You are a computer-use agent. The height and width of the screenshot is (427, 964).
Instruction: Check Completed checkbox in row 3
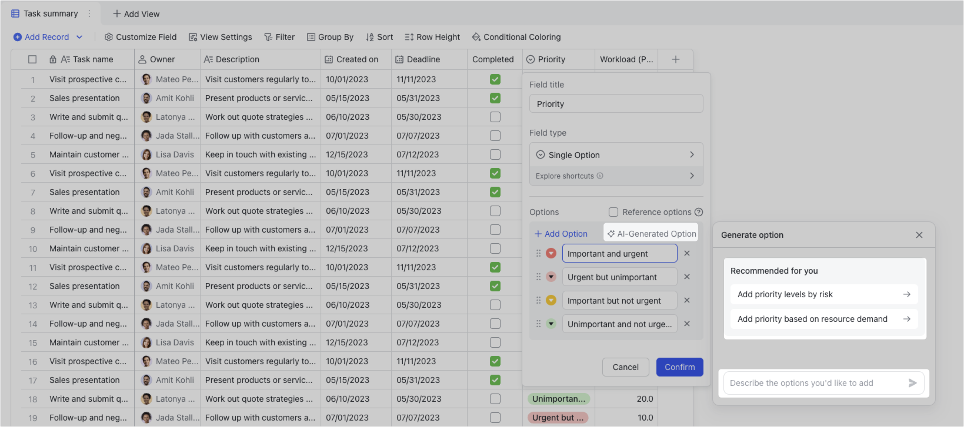[x=495, y=117]
